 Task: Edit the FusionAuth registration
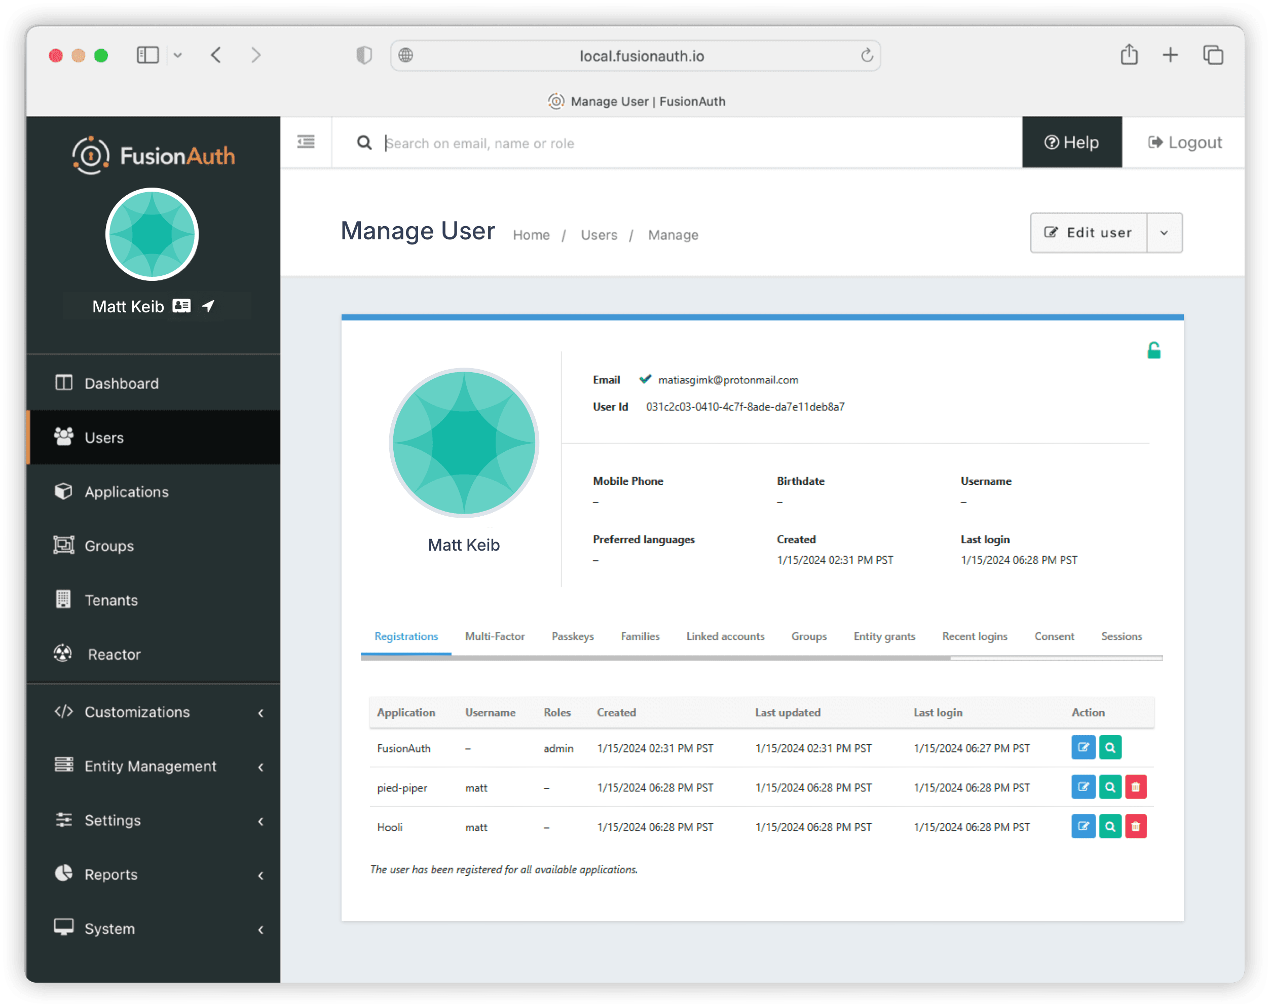click(x=1083, y=747)
